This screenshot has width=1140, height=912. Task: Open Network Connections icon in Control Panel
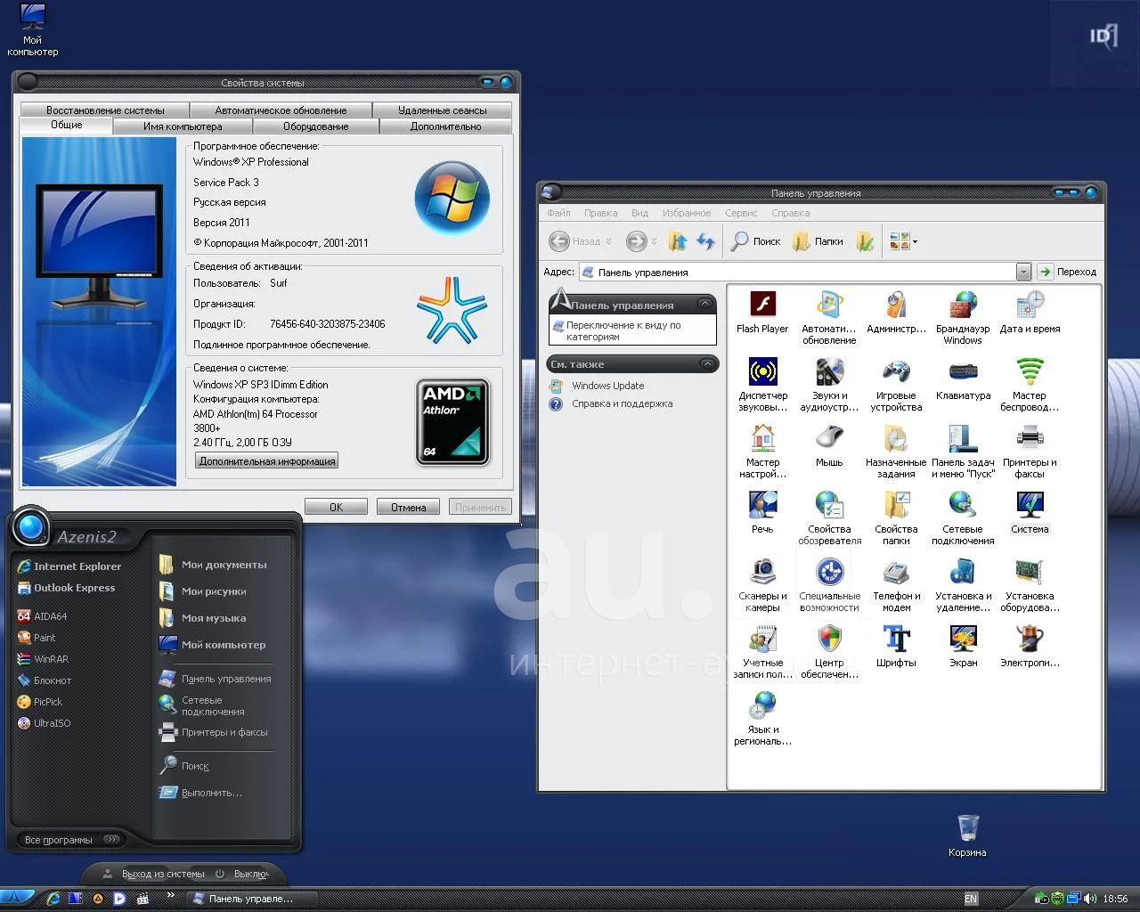pos(963,517)
